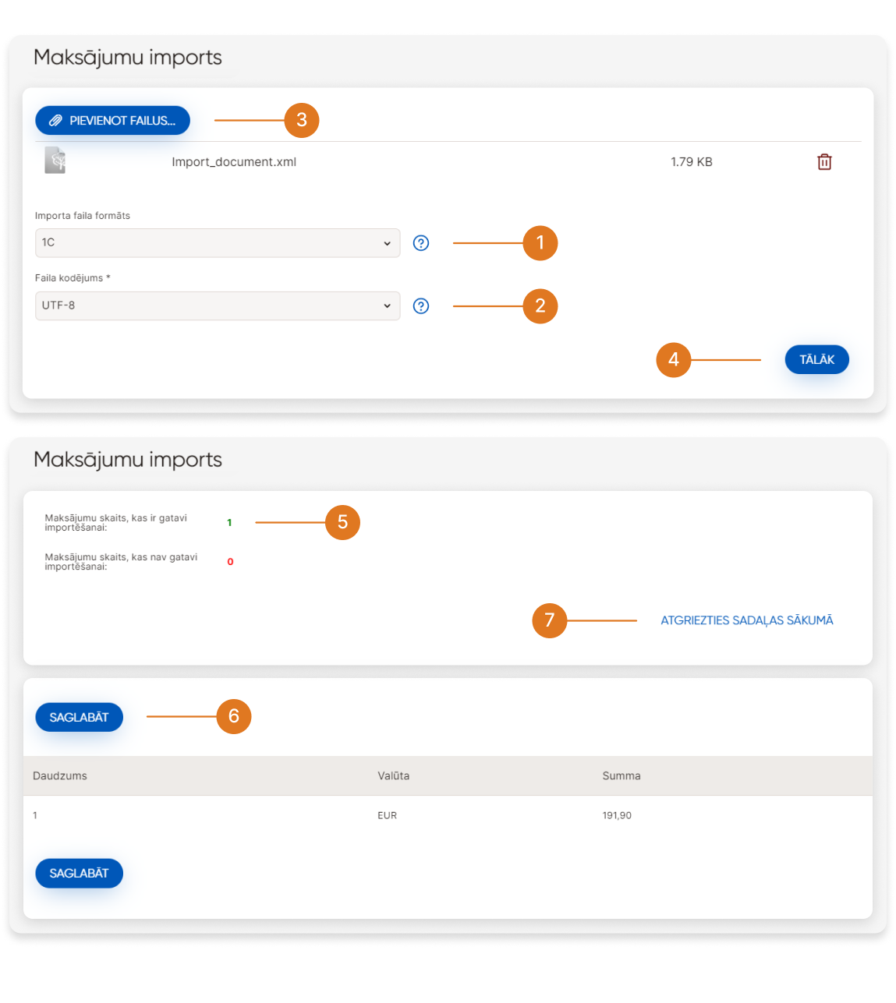Open help for Importa faila formāts

[421, 243]
